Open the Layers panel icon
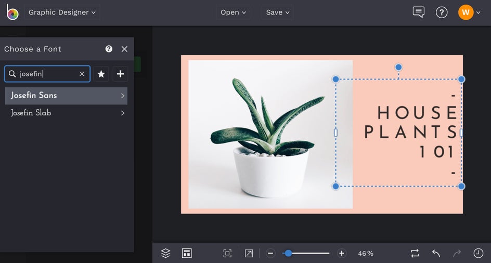The width and height of the screenshot is (491, 263). [x=165, y=253]
